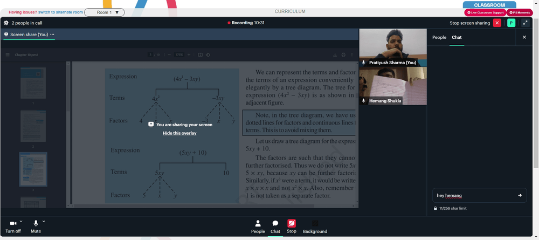Open the CLASSROOM tab
The image size is (539, 240).
[489, 5]
